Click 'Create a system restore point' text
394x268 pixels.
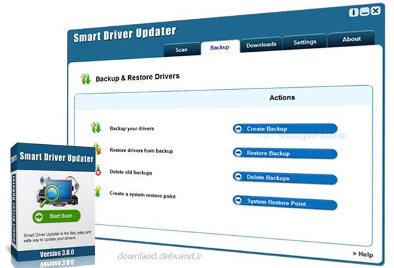[142, 195]
